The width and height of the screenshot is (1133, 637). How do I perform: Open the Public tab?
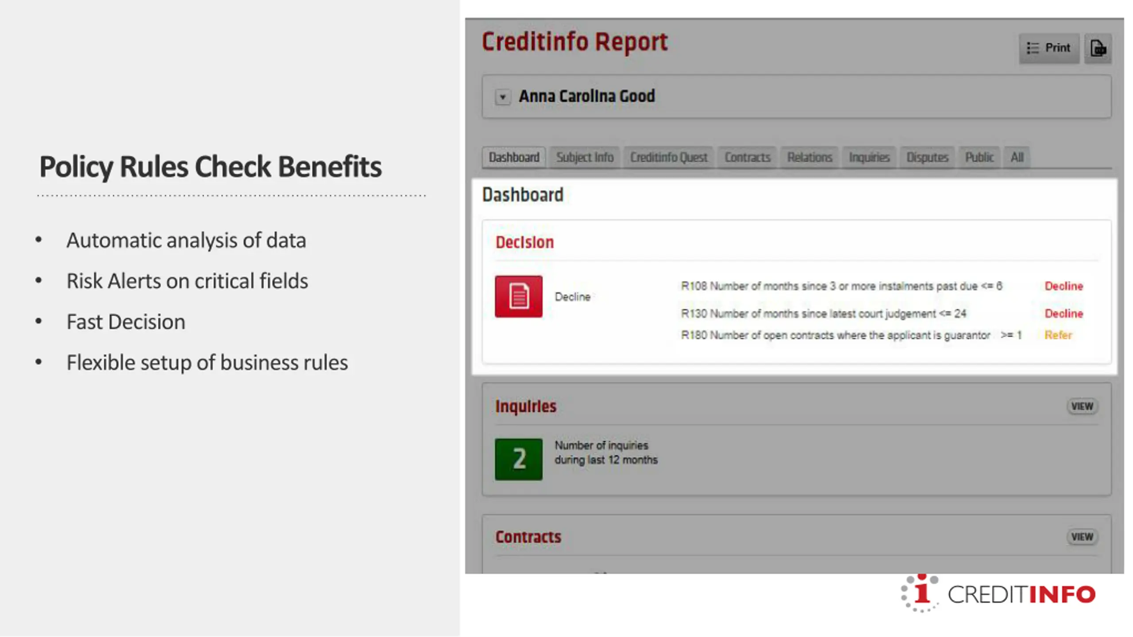pyautogui.click(x=979, y=157)
